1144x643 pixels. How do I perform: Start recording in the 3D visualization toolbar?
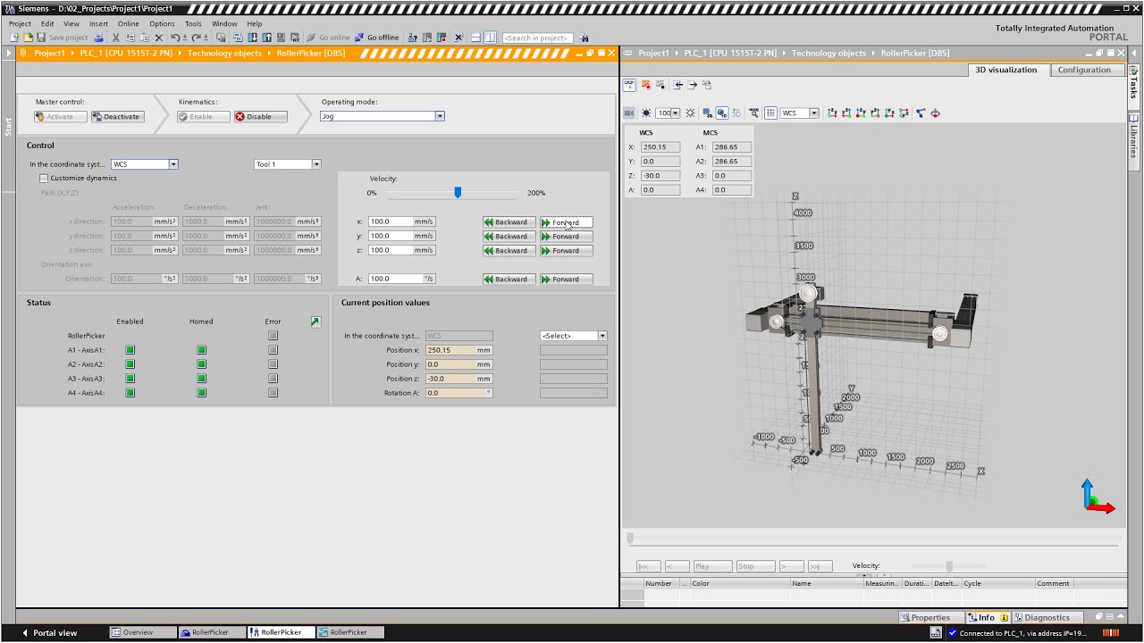645,85
